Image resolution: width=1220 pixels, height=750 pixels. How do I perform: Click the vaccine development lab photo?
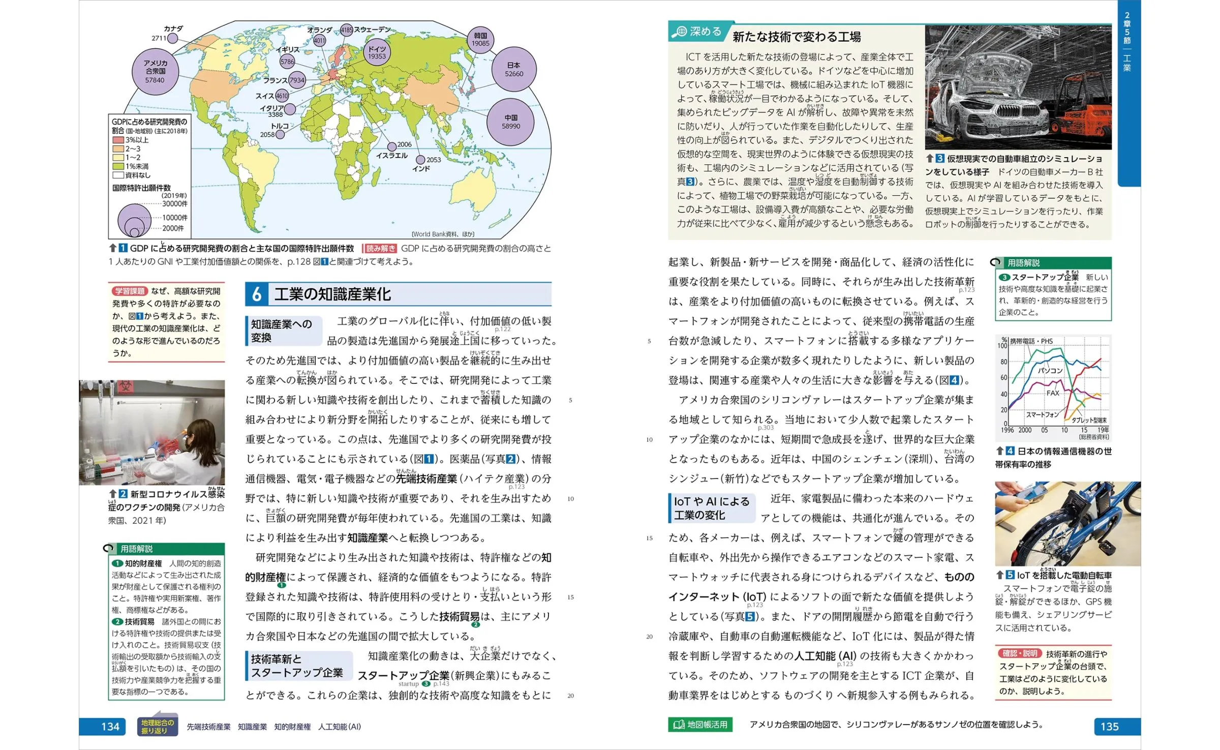coord(152,432)
